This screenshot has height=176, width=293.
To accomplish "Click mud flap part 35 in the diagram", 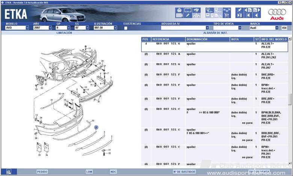I will click(39, 148).
